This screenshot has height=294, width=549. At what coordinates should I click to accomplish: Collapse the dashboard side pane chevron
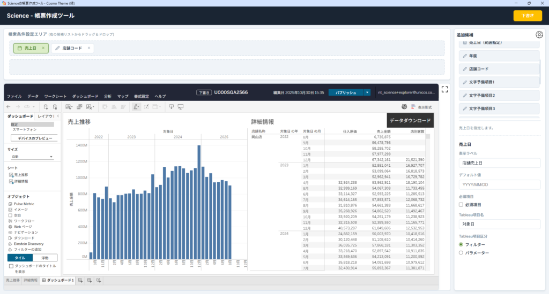click(58, 116)
